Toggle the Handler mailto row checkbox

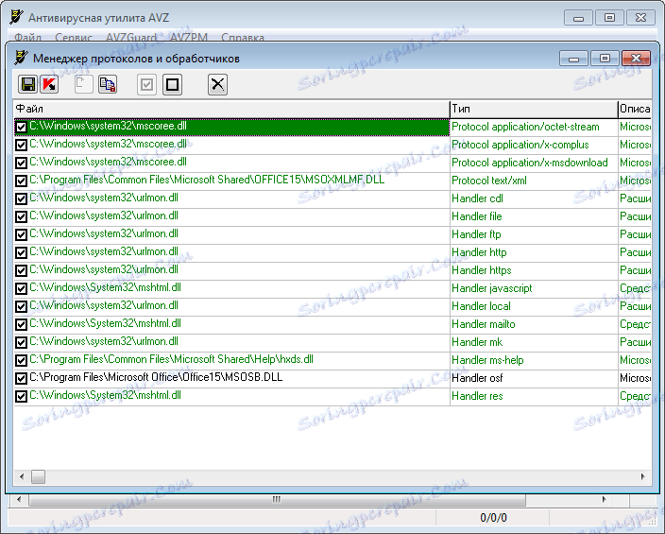21,324
